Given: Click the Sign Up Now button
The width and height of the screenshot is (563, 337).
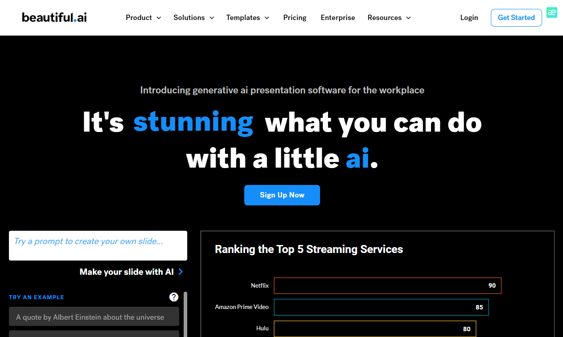Looking at the screenshot, I should pos(282,195).
